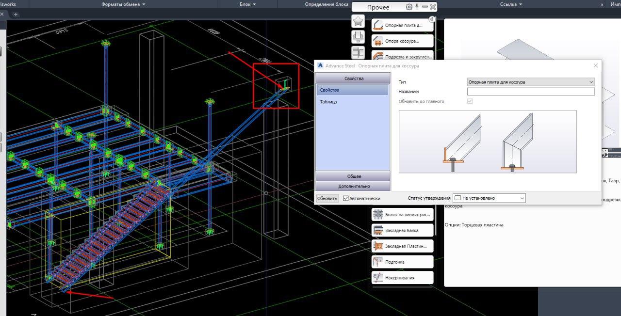
Task: Collapse palette using the small triangle arrow
Action: pyautogui.click(x=432, y=19)
